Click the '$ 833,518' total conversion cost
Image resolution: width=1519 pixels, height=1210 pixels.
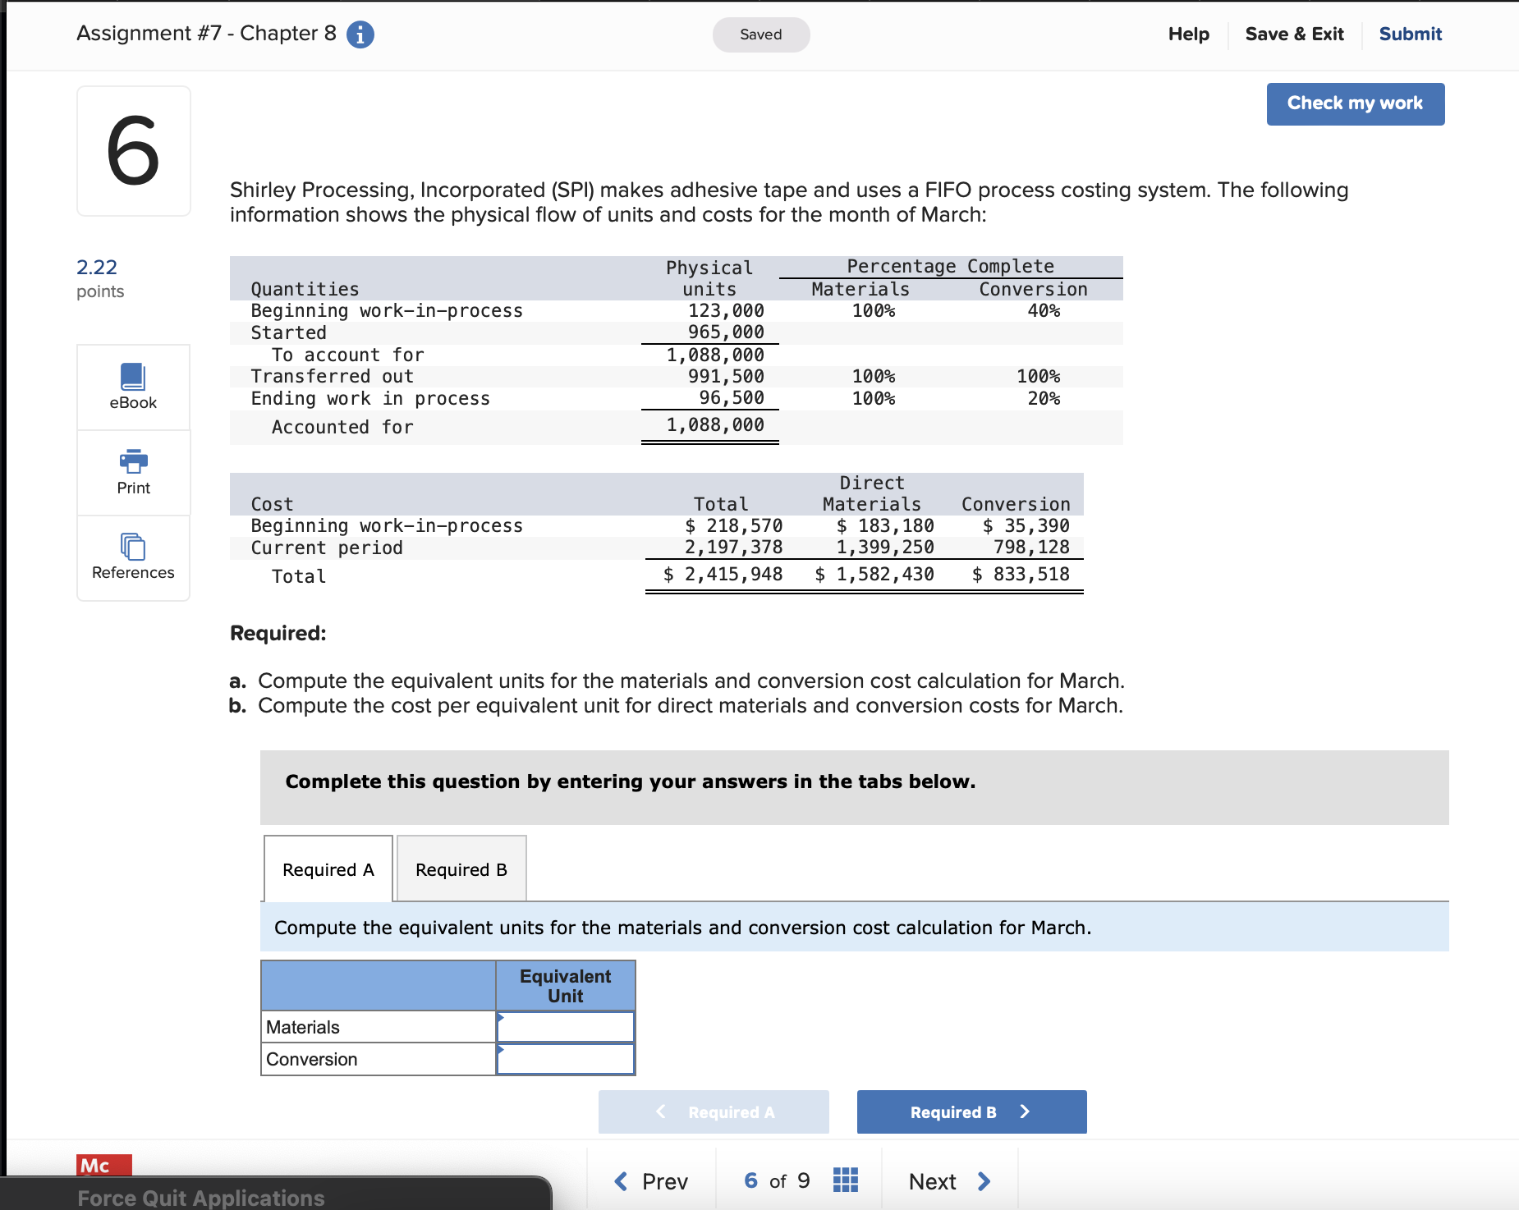[1021, 575]
